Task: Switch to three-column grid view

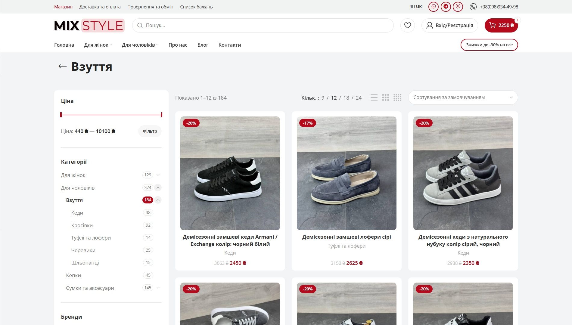Action: [385, 97]
